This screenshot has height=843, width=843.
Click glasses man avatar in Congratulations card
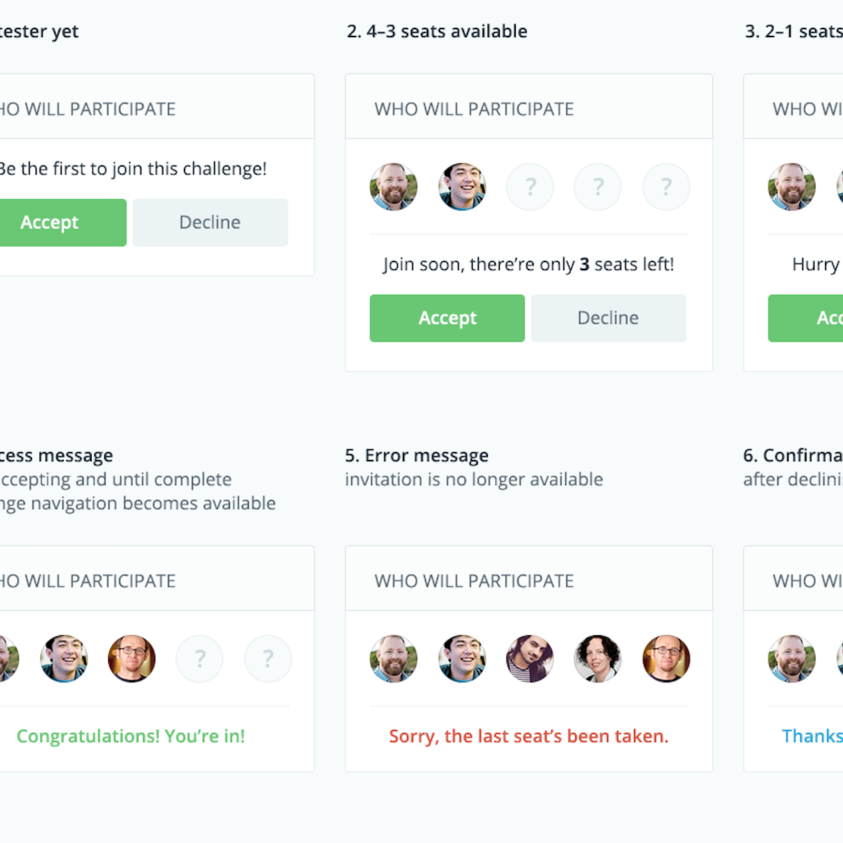click(131, 658)
